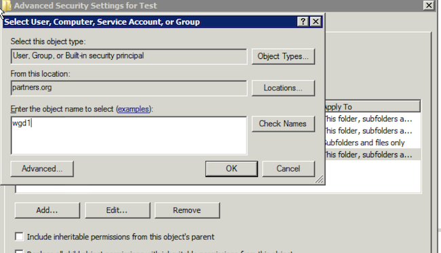Grab the dialog resize grip corner
This screenshot has height=253, width=441.
click(x=320, y=179)
